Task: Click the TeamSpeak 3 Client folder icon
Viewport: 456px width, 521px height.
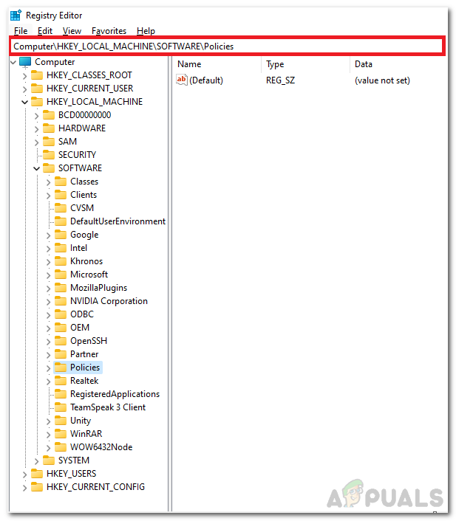Action: click(61, 407)
